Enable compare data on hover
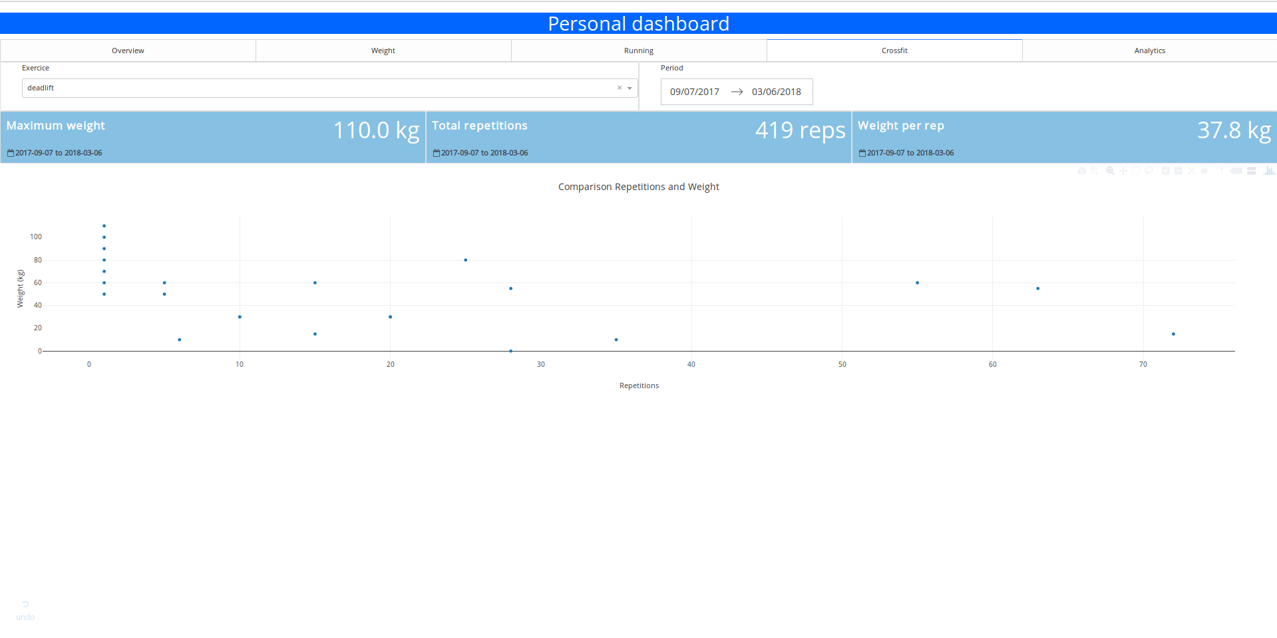Viewport: 1277px width, 638px height. (1251, 171)
